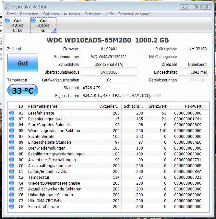The height and width of the screenshot is (219, 216).
Task: Click the Puffergrösse value >= 32 MB
Action: pos(193,49)
